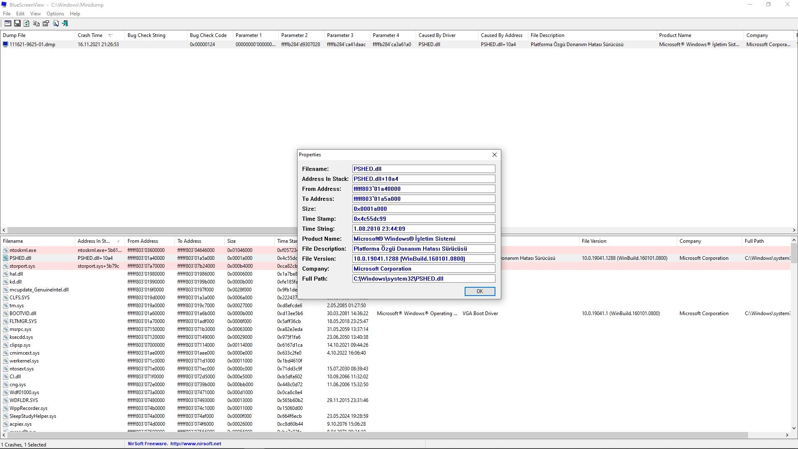Sort by Address In Stack column header
This screenshot has width=798, height=449.
tap(94, 241)
